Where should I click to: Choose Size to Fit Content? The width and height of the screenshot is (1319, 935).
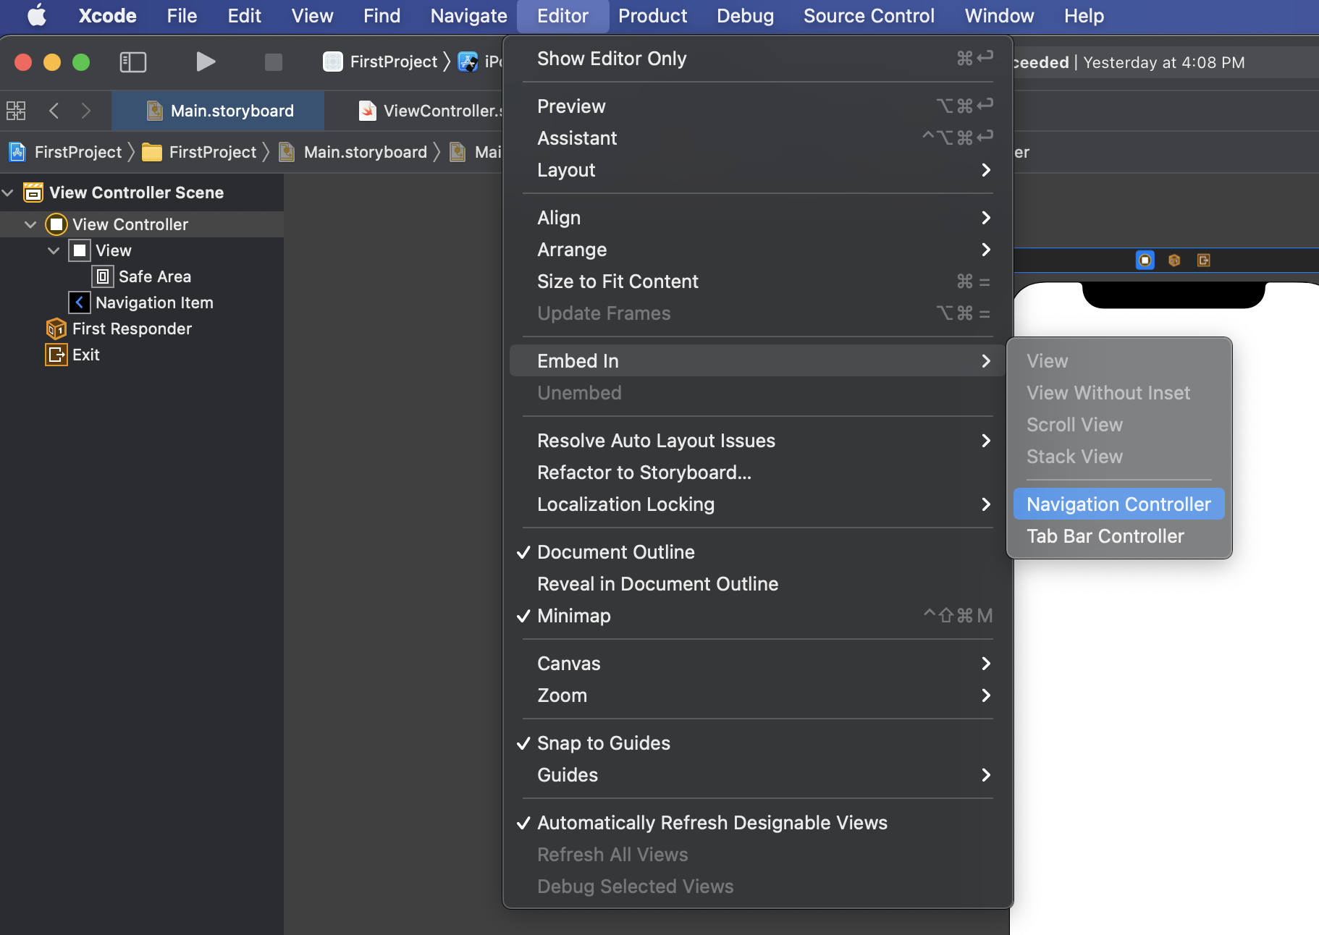(x=757, y=282)
